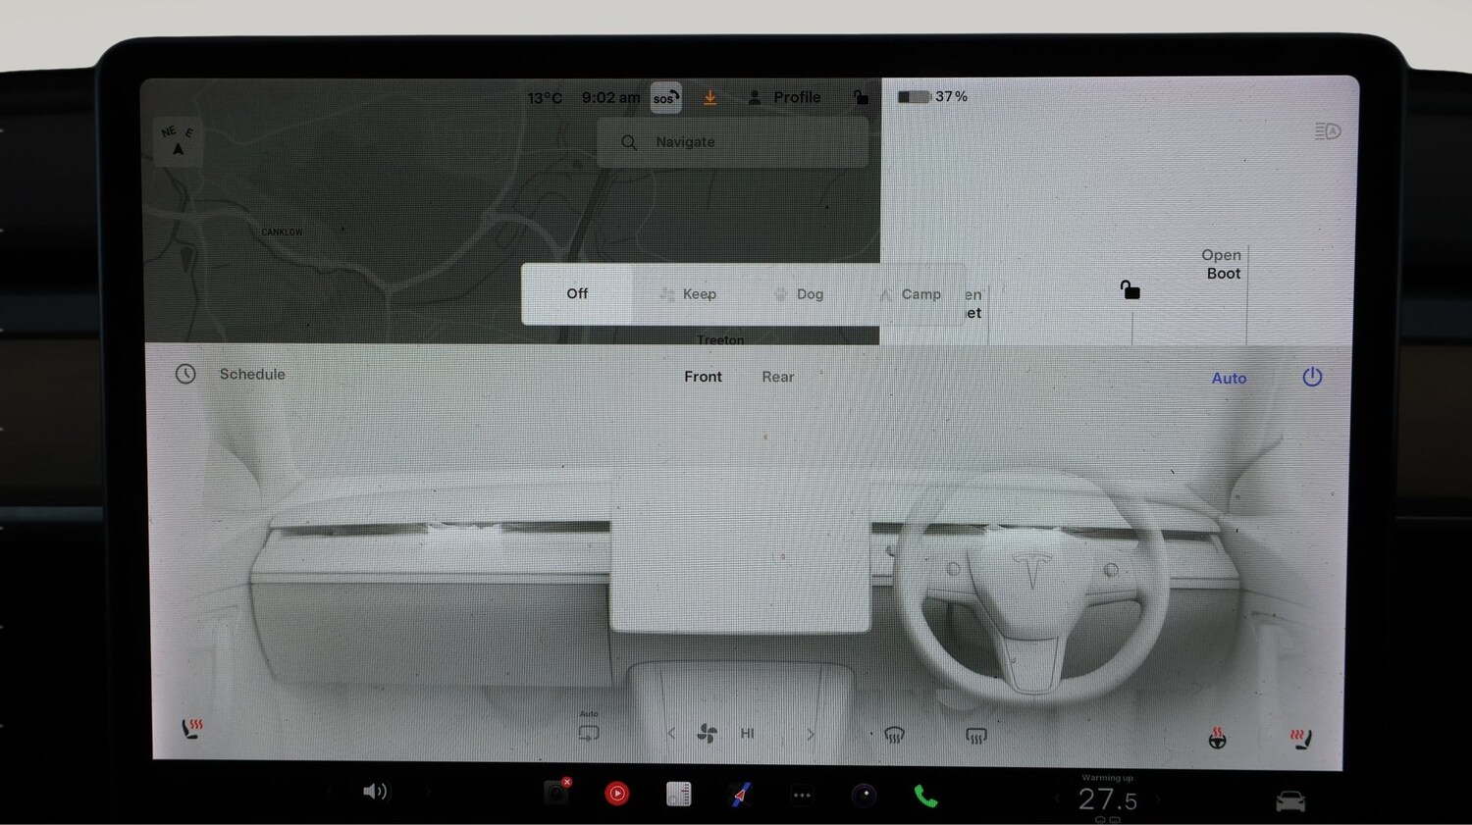Open the more apps ellipsis menu
The height and width of the screenshot is (825, 1472).
pyautogui.click(x=802, y=795)
